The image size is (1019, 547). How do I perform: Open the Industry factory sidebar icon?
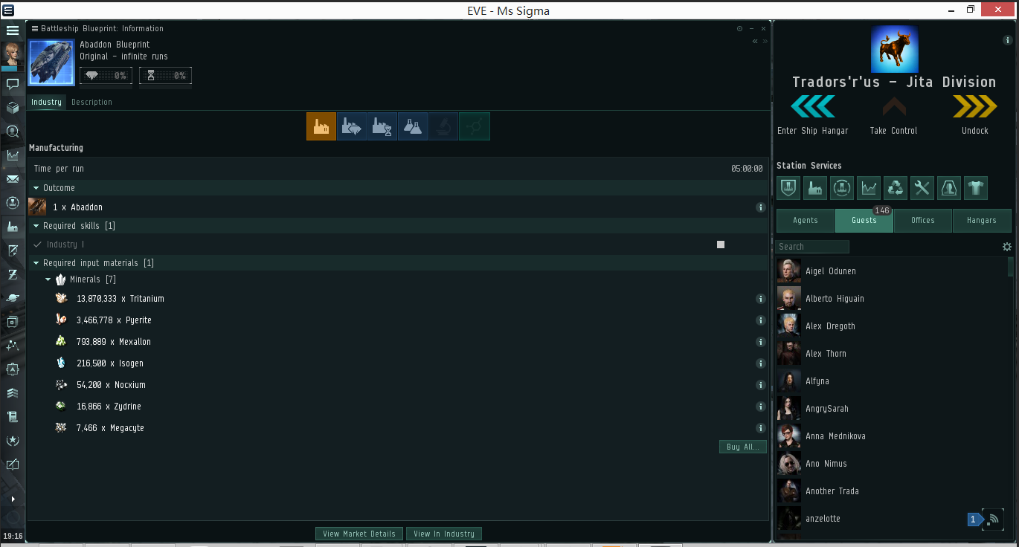point(13,227)
